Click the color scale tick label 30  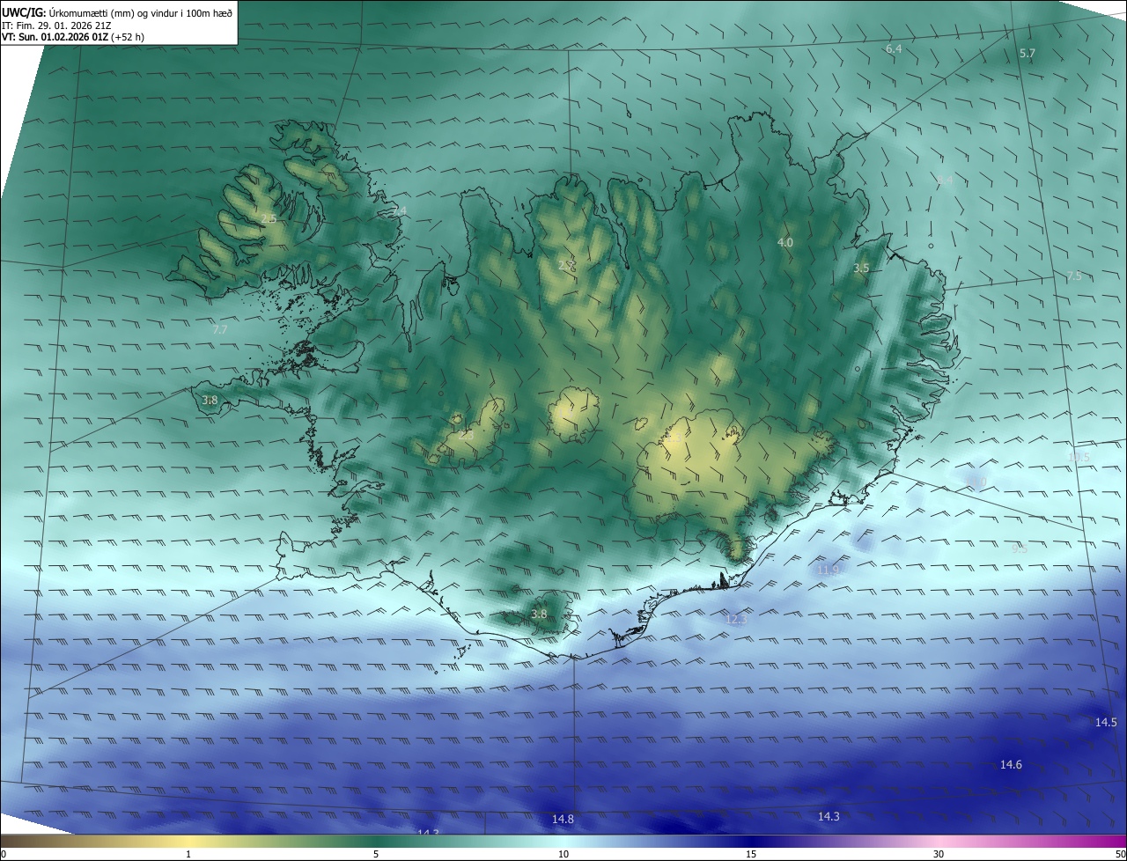click(939, 855)
